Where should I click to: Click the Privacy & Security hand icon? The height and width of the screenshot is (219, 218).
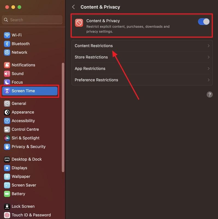[7, 147]
